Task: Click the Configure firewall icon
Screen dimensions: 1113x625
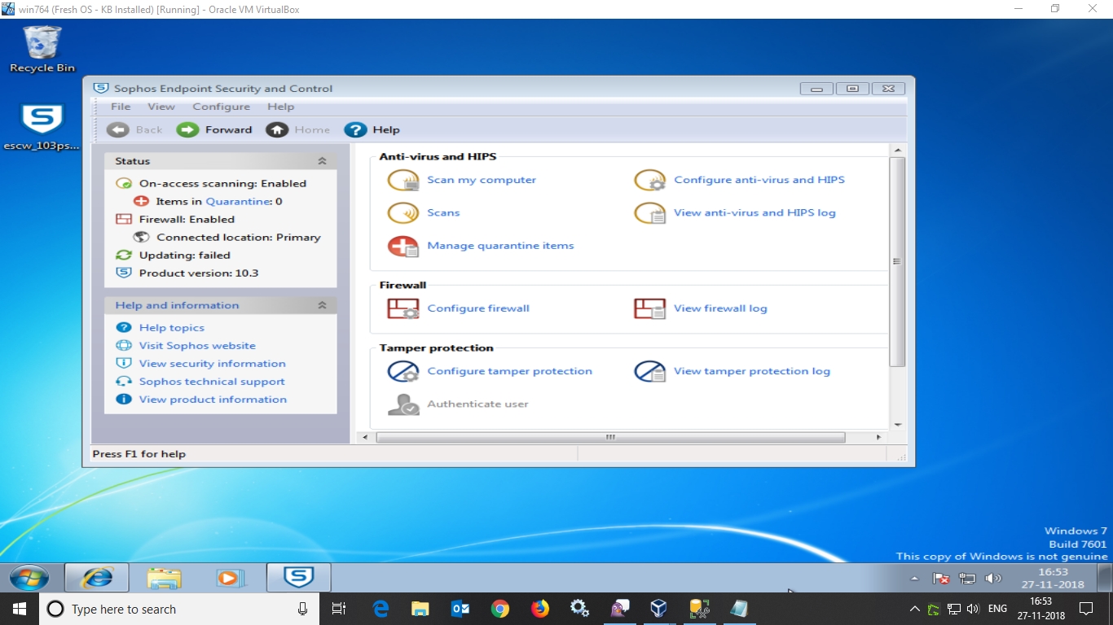Action: point(403,308)
